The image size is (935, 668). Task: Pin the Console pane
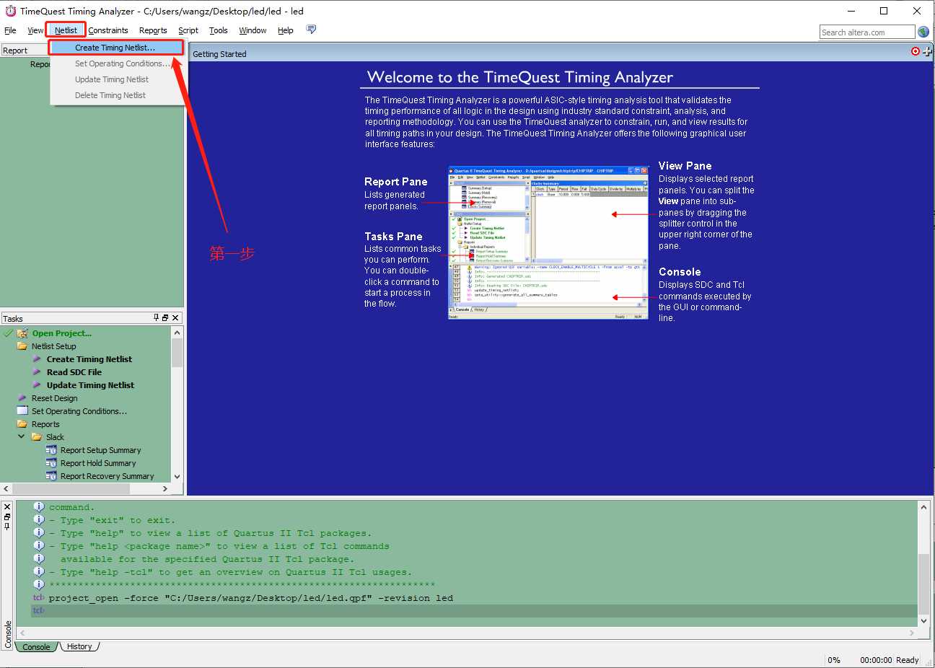(7, 527)
